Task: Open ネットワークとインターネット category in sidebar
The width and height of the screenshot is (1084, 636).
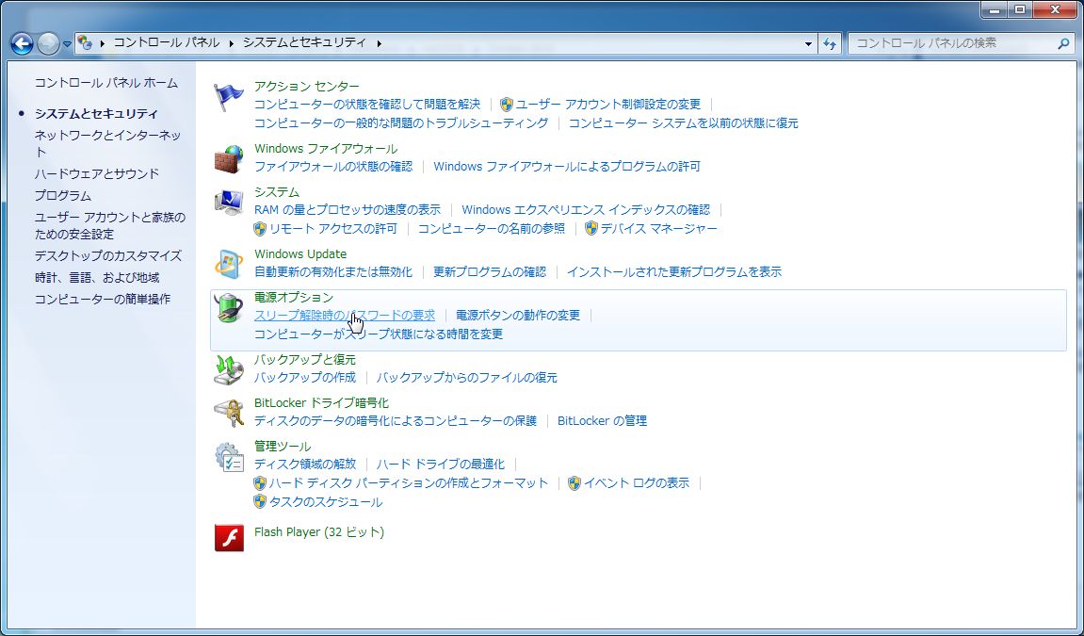Action: tap(108, 143)
